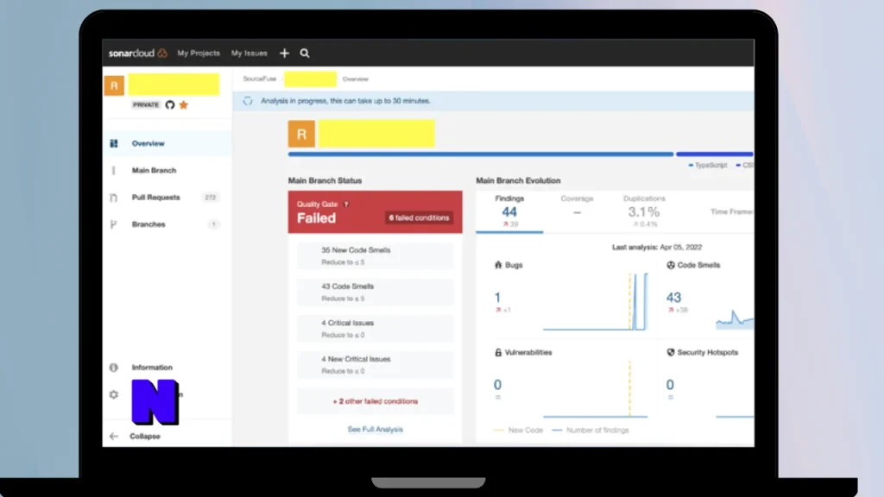Open the 4 New Critical Issues condition
The height and width of the screenshot is (497, 884).
(375, 365)
